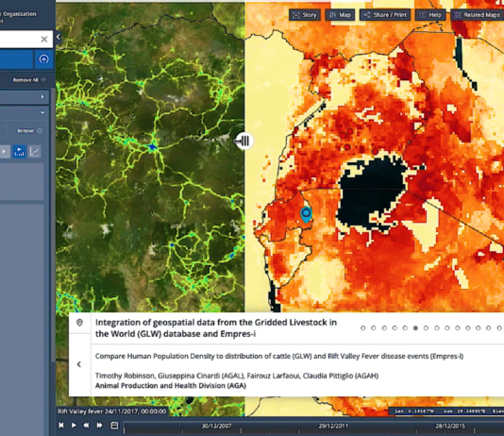This screenshot has height=436, width=504.
Task: Collapse the expanded workbench layer arrow
Action: (42, 112)
